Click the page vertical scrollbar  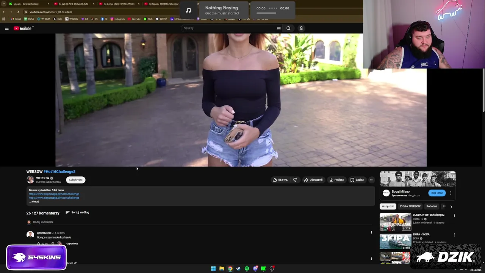click(483, 89)
